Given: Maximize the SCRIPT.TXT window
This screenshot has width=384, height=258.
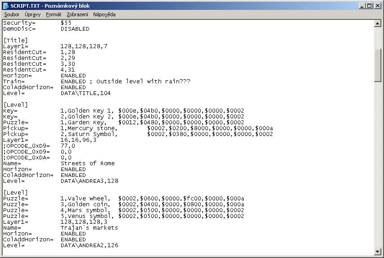Looking at the screenshot, I should 370,6.
